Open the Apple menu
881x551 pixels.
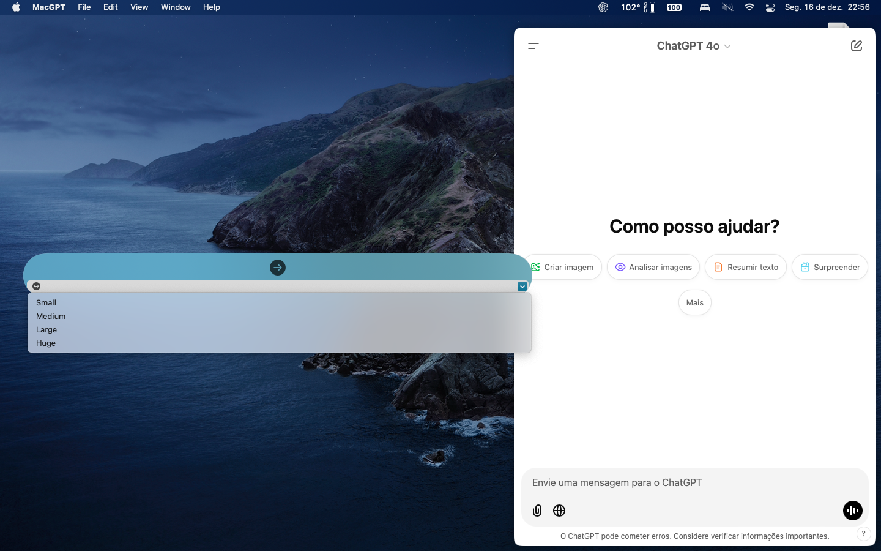click(16, 7)
